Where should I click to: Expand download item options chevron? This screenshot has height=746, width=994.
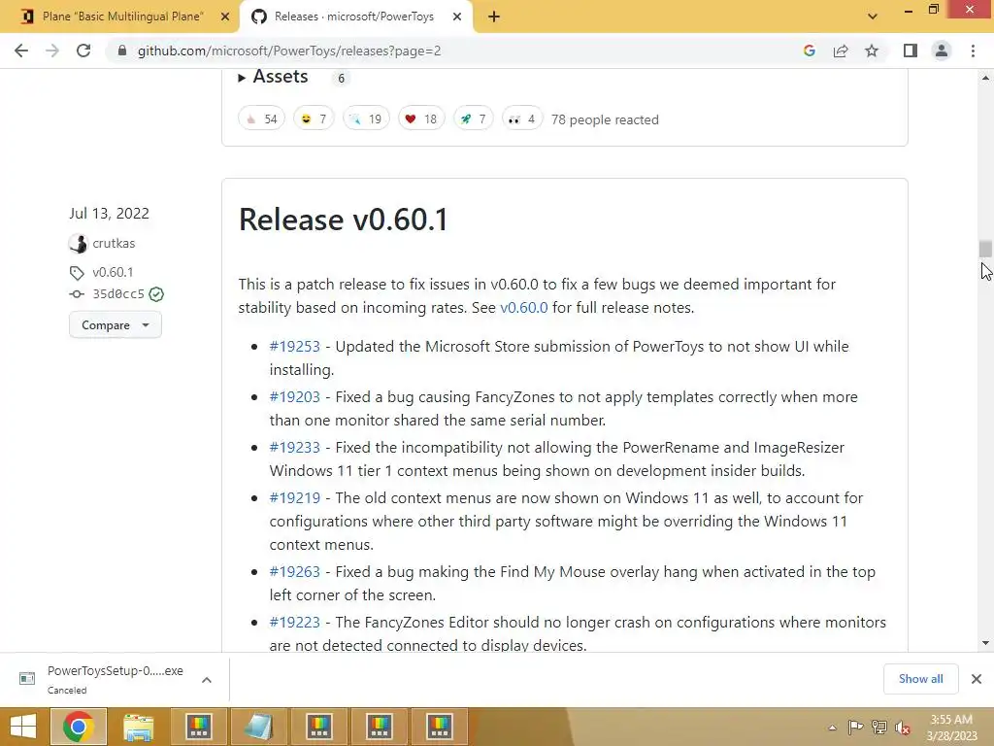point(207,679)
